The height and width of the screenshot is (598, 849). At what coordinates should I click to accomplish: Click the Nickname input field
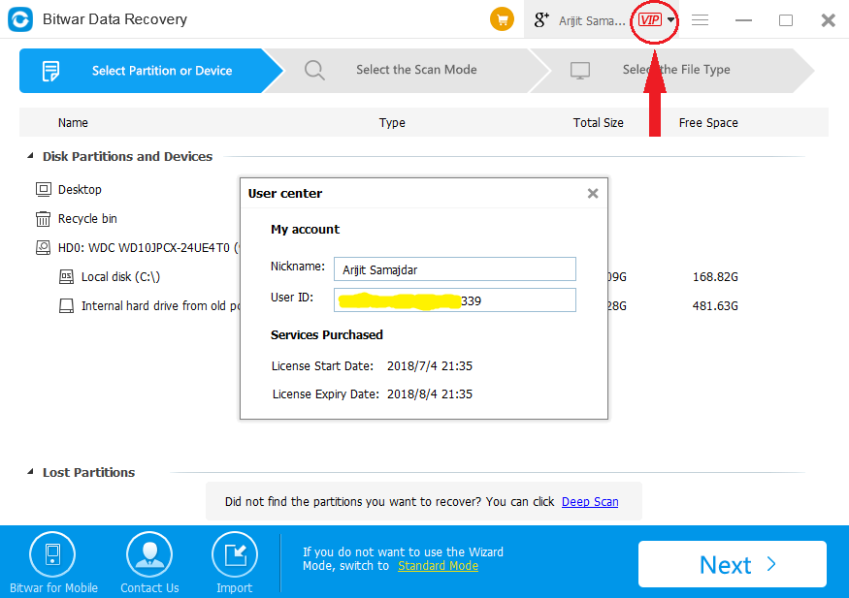[454, 268]
